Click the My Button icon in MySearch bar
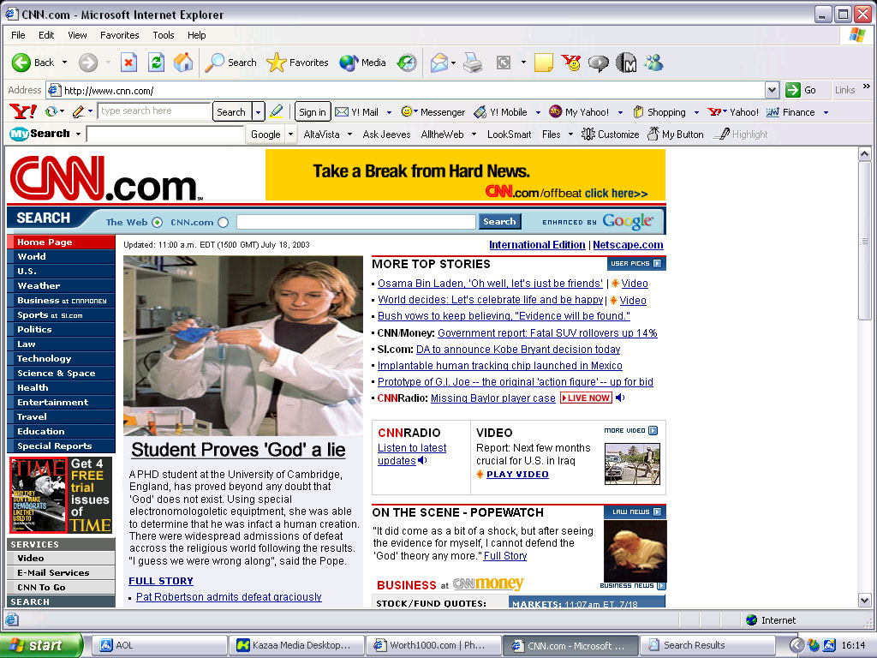 [x=676, y=135]
